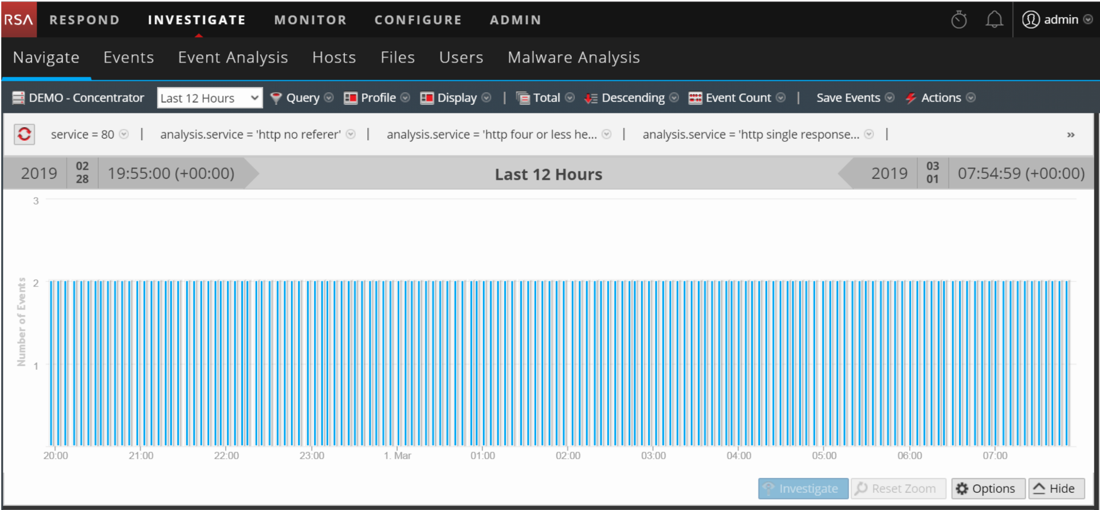Click the RSA logo
The height and width of the screenshot is (510, 1100).
tap(19, 19)
